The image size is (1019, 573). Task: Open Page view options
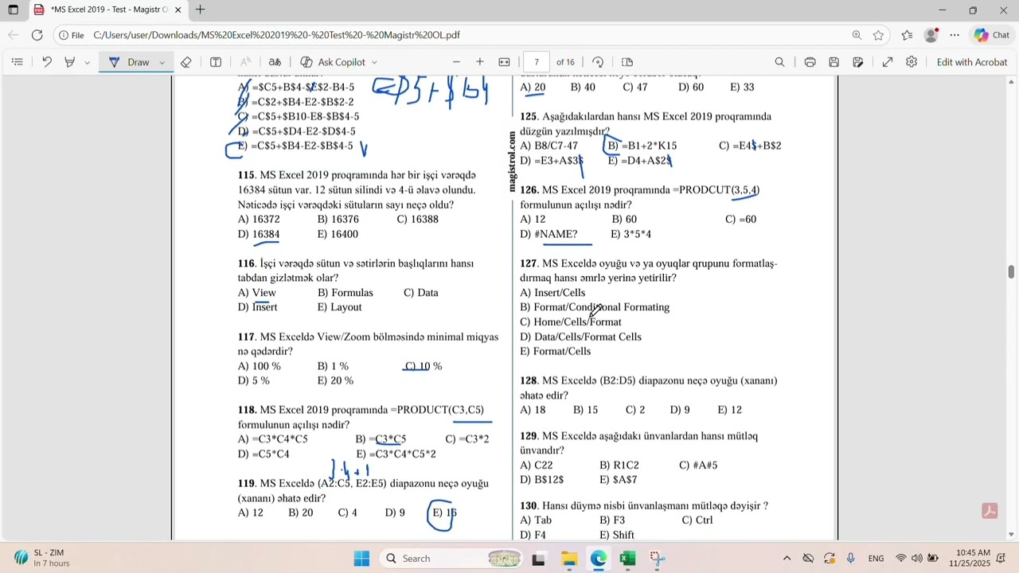(x=627, y=62)
